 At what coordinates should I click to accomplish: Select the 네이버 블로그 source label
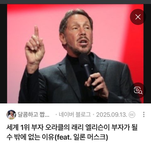pos(75,115)
